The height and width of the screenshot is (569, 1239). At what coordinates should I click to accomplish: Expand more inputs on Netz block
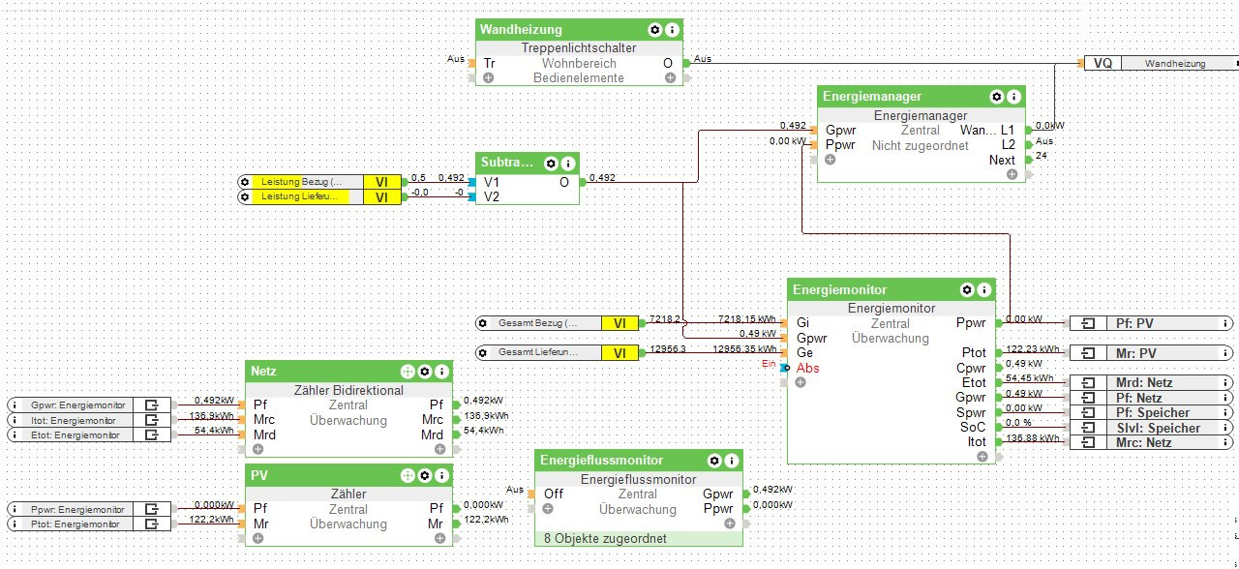click(x=257, y=449)
